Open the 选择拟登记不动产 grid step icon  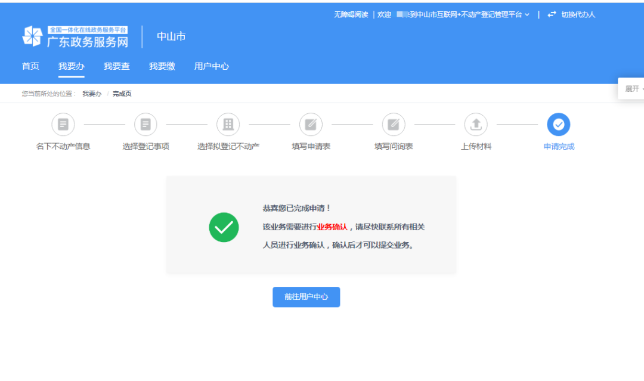[x=227, y=124]
